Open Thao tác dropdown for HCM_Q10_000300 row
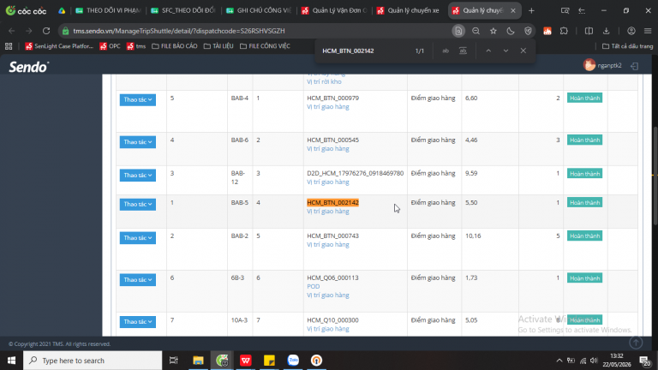Image resolution: width=658 pixels, height=370 pixels. point(138,322)
